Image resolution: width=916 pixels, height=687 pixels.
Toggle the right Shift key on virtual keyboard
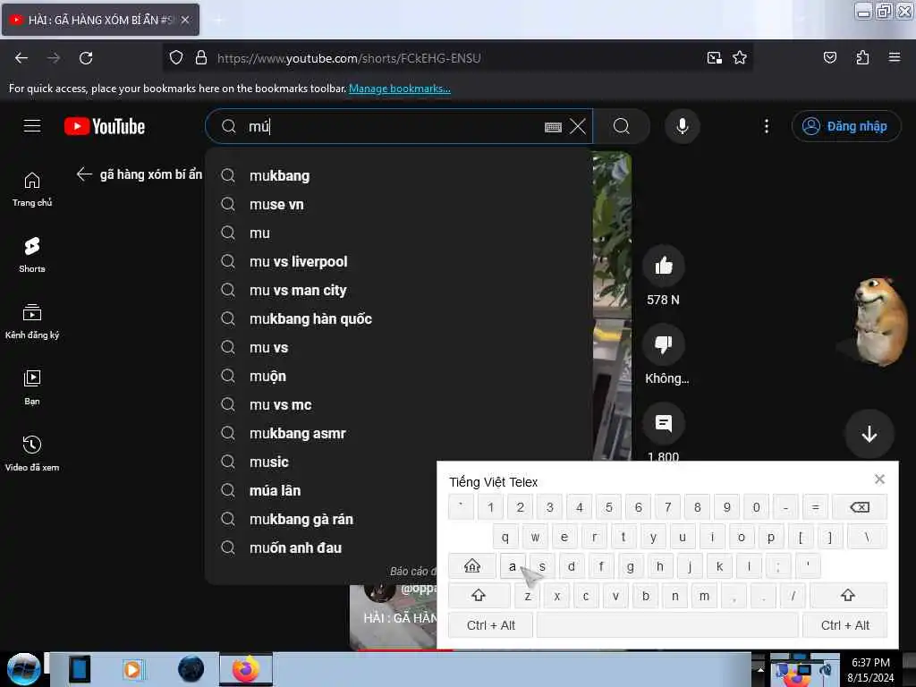(x=848, y=595)
